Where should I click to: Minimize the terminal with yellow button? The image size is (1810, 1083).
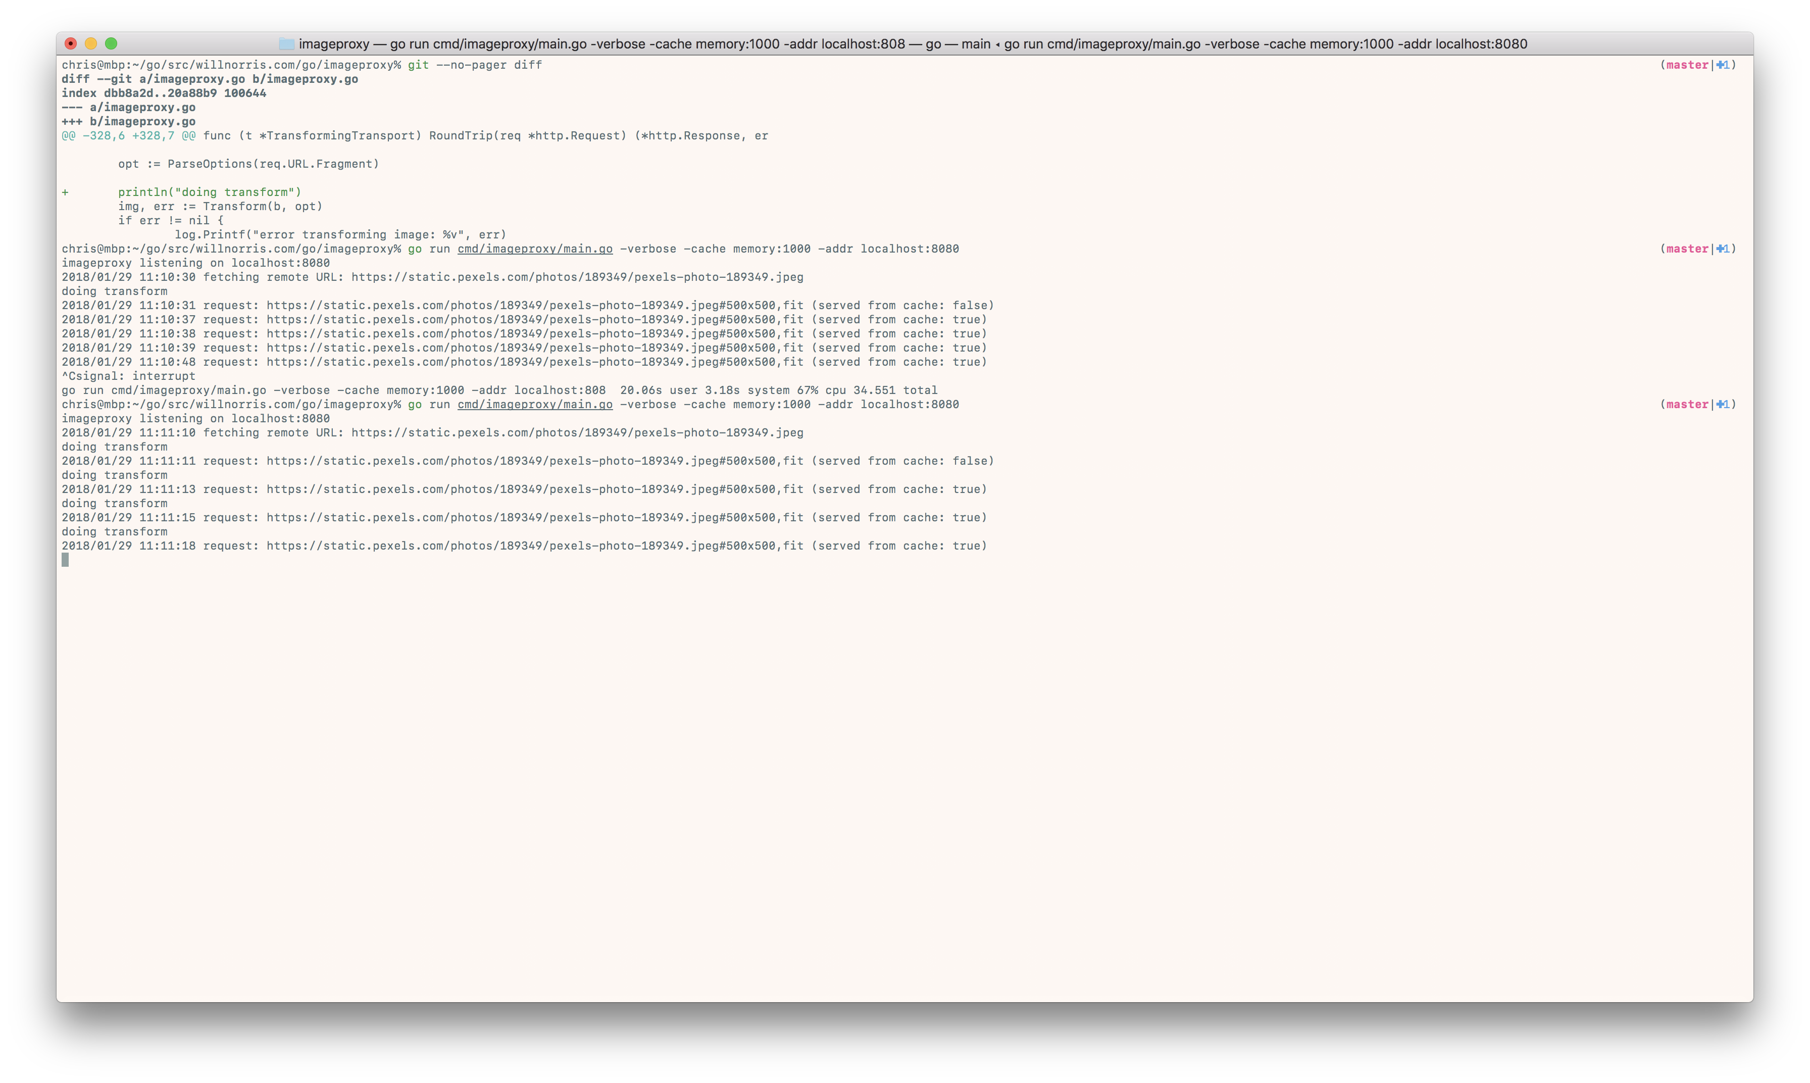point(91,44)
